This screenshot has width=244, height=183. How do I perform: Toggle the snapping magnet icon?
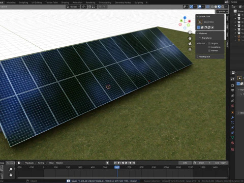[90, 7]
